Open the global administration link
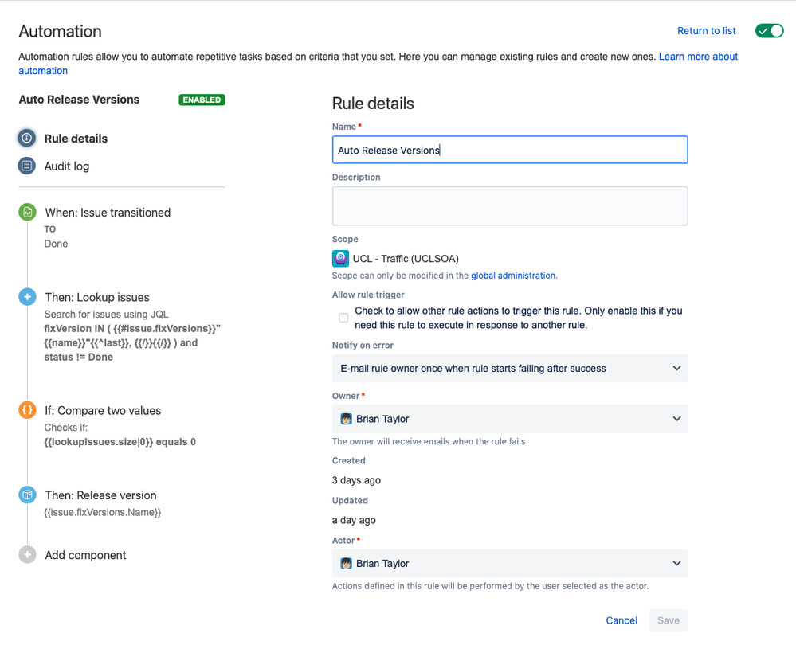Screen dimensions: 796x649 [512, 276]
